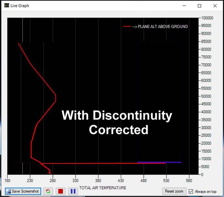Minimize the Live Graph window

184,6
